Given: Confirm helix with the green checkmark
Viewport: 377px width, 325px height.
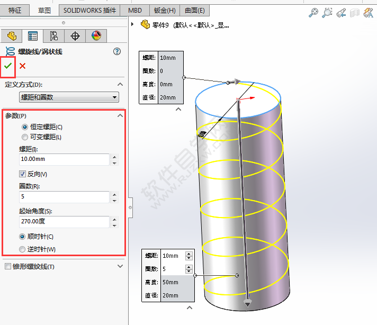Looking at the screenshot, I should (x=8, y=66).
